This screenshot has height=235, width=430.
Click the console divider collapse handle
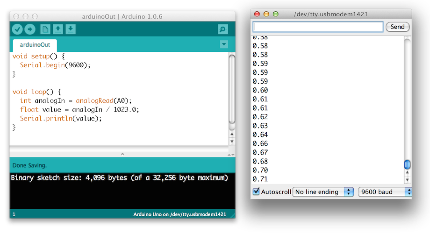[122, 154]
